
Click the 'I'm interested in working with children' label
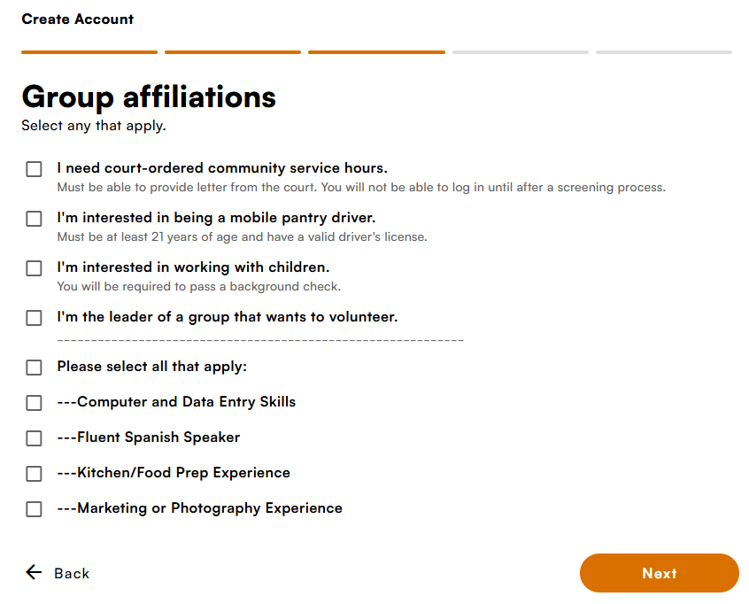click(x=193, y=267)
